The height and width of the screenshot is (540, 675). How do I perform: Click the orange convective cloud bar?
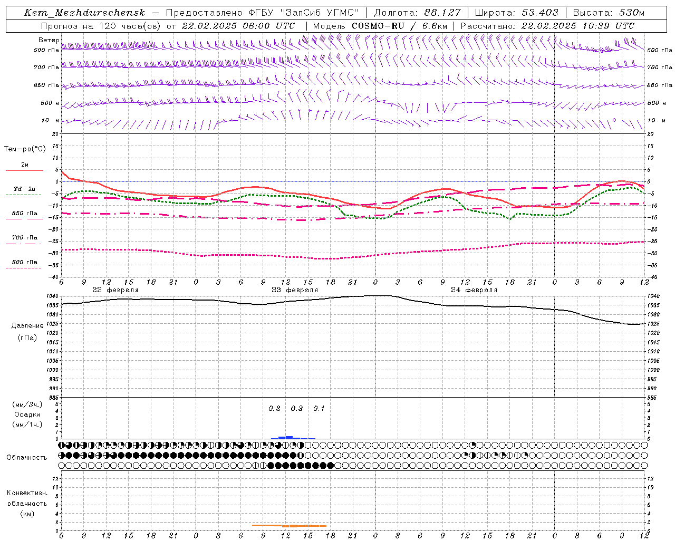(289, 525)
